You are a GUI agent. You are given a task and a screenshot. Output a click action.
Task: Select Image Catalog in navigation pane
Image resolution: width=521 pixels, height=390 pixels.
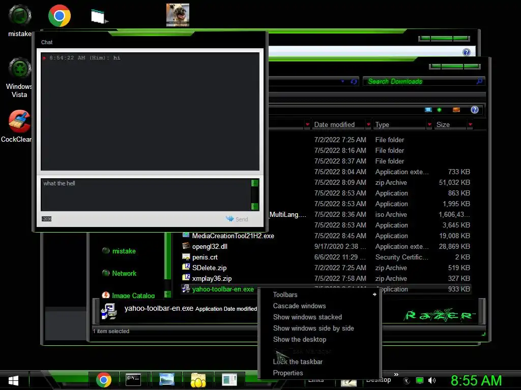133,295
